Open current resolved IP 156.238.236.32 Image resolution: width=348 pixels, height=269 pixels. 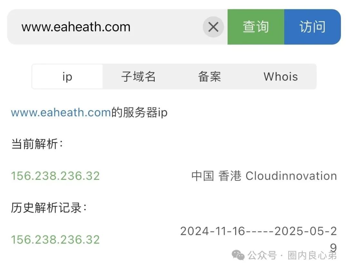click(x=55, y=176)
